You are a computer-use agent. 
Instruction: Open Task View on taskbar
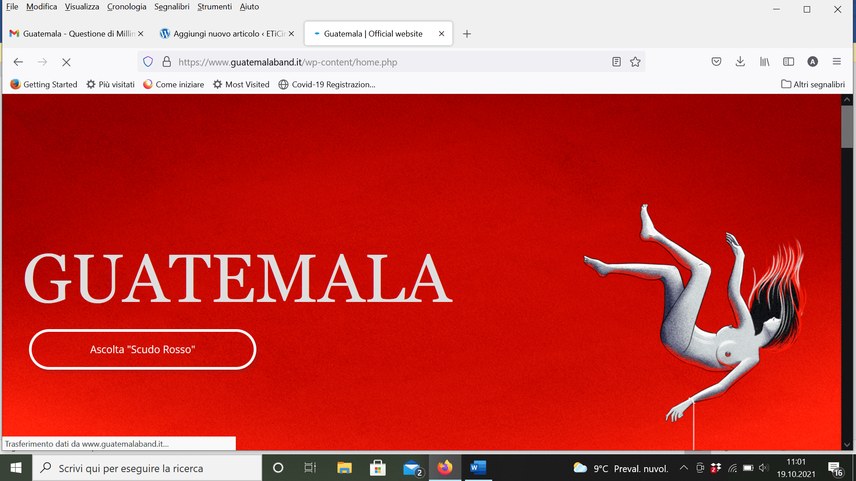click(x=310, y=468)
